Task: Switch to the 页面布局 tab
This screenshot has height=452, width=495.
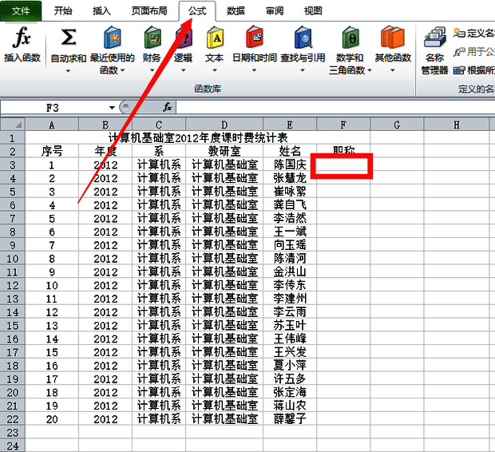Action: click(149, 11)
